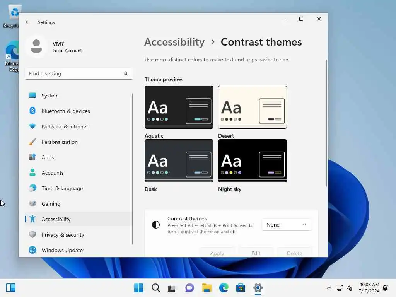Click the taskbar clock and date
Viewport: 396px width, 297px height.
click(369, 288)
